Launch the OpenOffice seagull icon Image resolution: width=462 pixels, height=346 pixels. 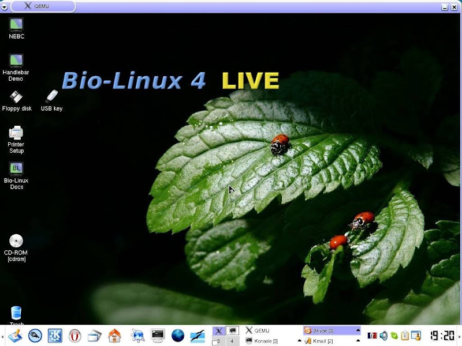pyautogui.click(x=198, y=336)
